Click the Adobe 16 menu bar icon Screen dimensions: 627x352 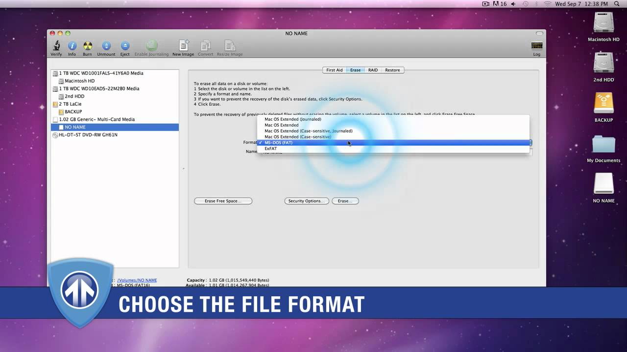click(500, 4)
